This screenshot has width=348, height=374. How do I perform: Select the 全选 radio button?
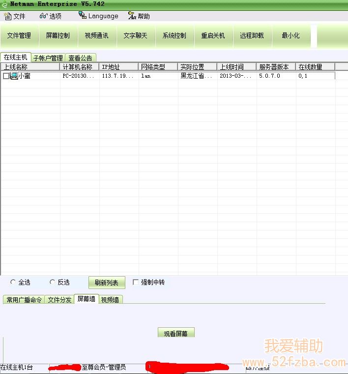tap(13, 282)
